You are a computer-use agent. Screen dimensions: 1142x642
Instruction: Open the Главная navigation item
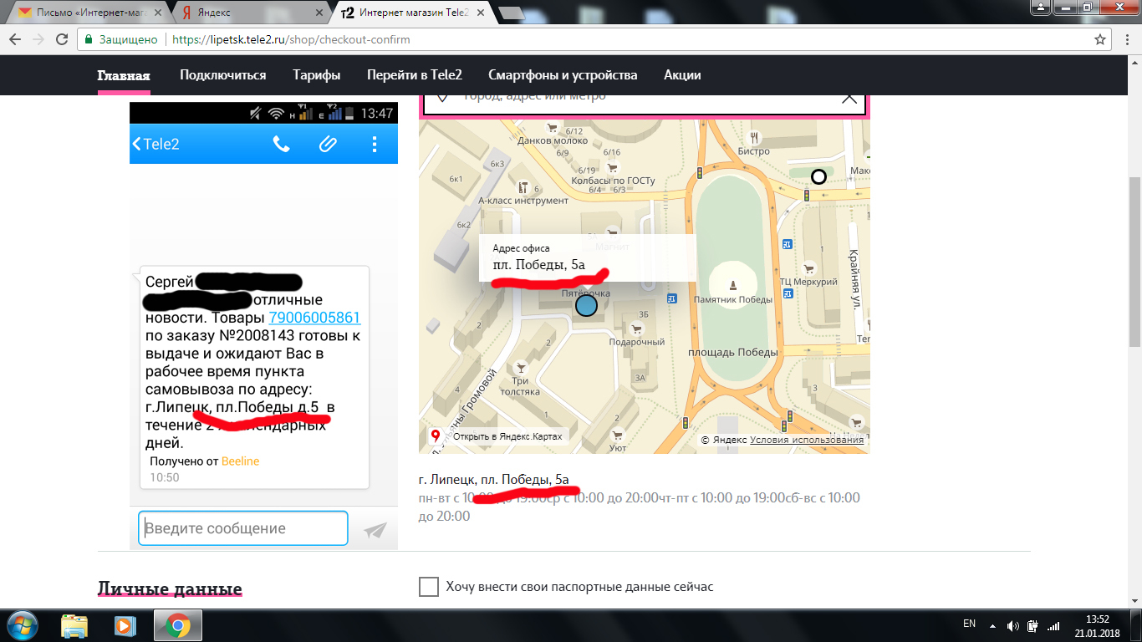[124, 75]
